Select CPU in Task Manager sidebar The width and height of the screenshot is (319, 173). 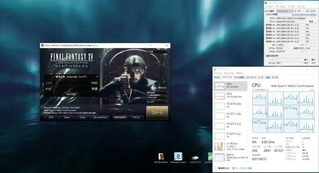point(230,86)
